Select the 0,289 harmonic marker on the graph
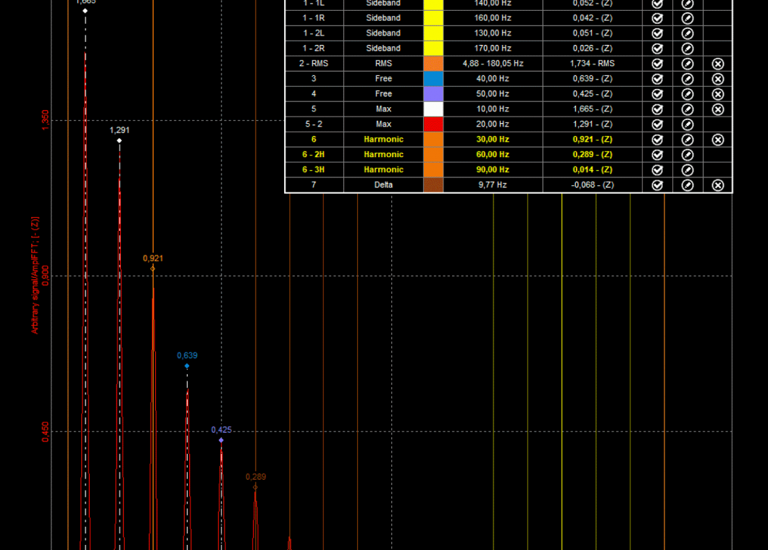The height and width of the screenshot is (550, 768). pyautogui.click(x=255, y=487)
